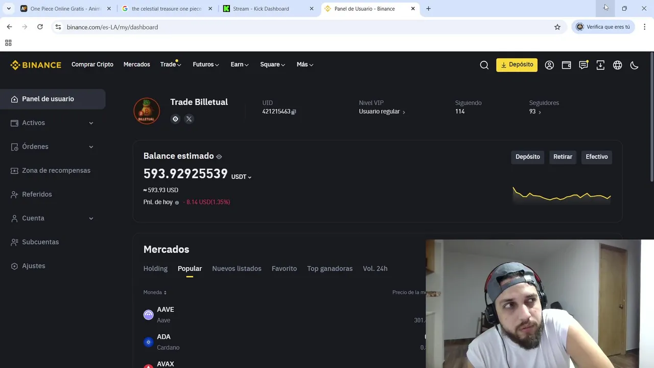Open Usuario regular VIP level

[382, 111]
